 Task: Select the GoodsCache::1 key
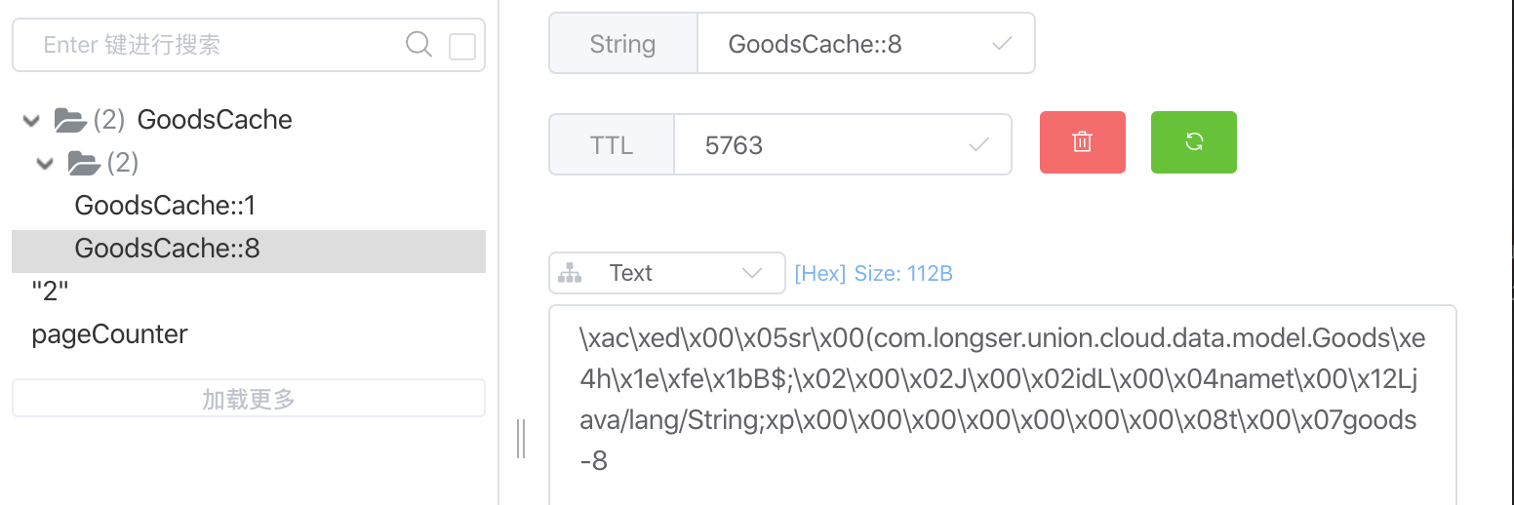pyautogui.click(x=165, y=206)
